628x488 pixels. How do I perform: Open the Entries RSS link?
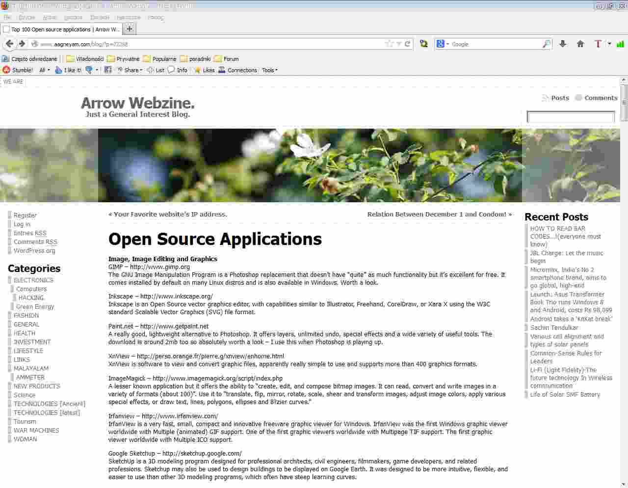point(30,233)
